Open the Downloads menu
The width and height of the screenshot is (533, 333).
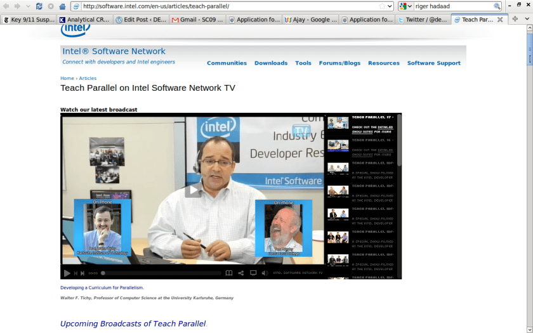tap(271, 63)
